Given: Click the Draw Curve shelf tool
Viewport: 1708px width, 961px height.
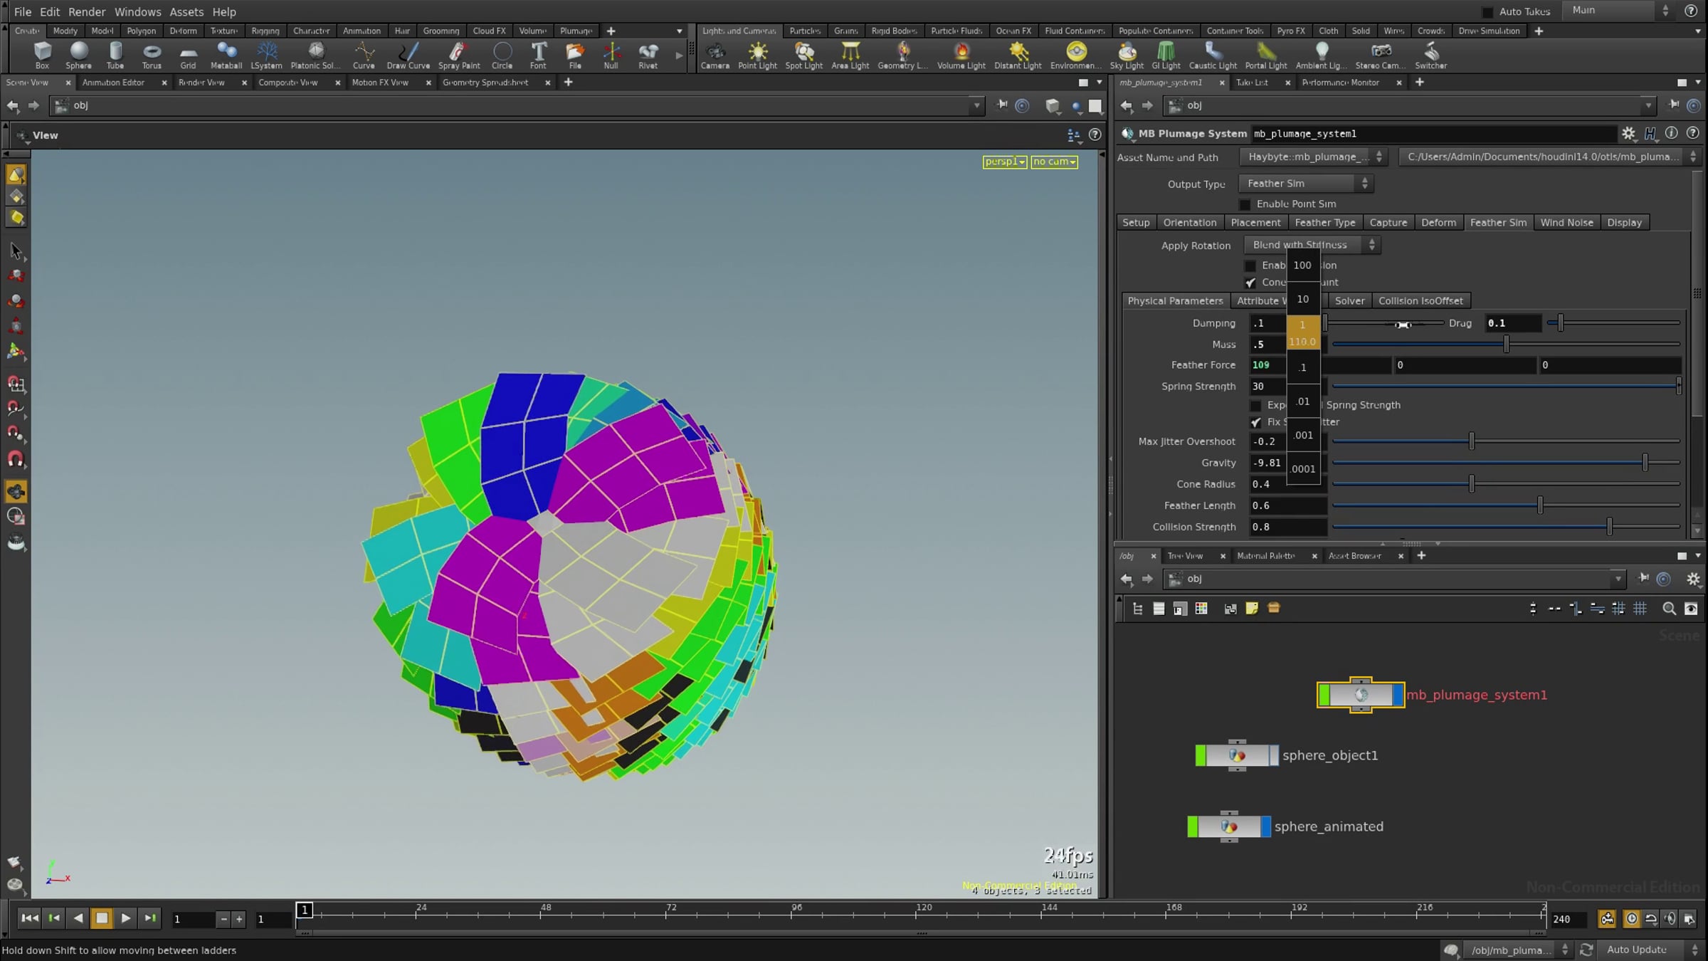Looking at the screenshot, I should coord(408,56).
